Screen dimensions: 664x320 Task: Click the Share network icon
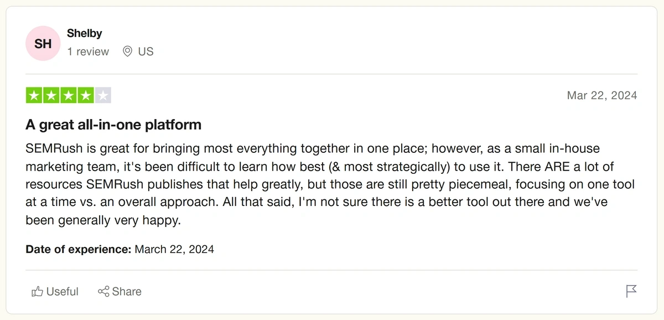coord(103,291)
